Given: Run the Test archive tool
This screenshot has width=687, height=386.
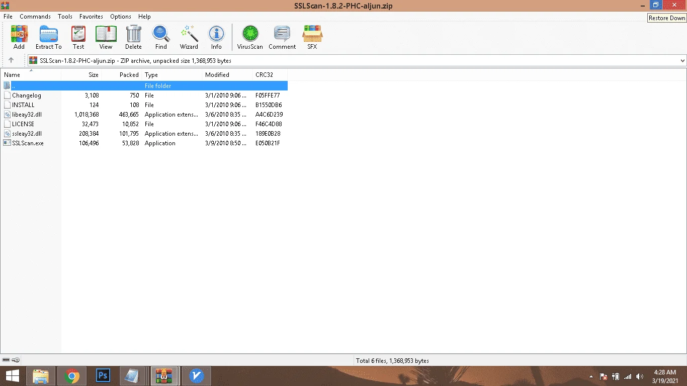Looking at the screenshot, I should pos(78,38).
